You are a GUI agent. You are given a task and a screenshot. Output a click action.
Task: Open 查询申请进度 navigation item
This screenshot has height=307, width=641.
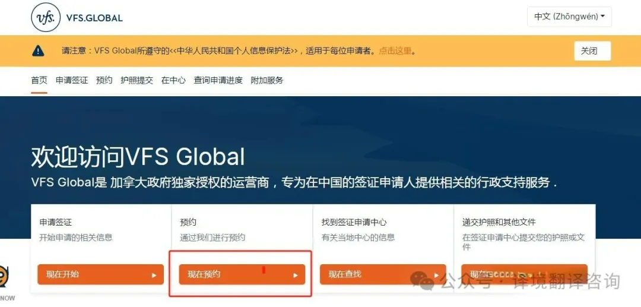(218, 80)
